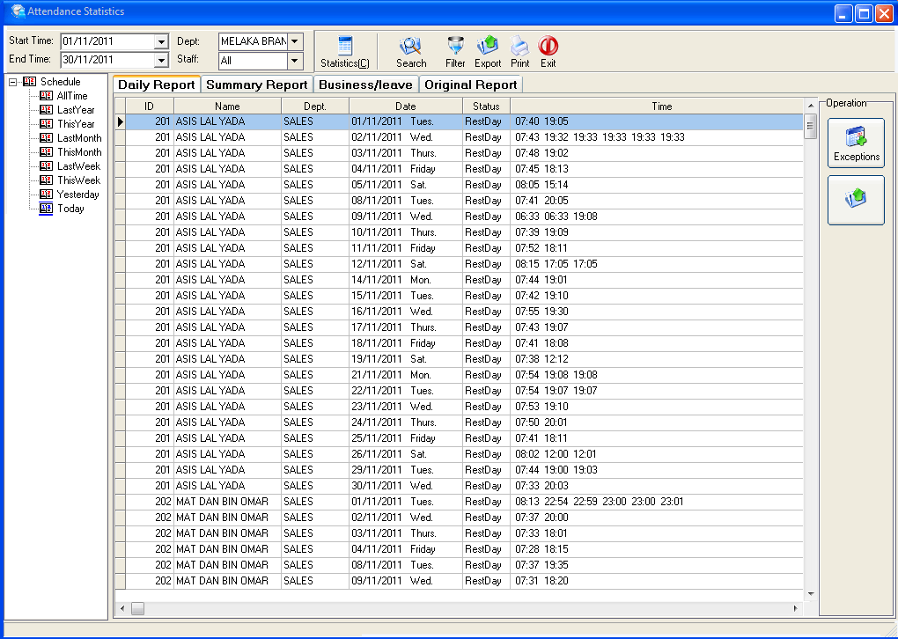This screenshot has width=898, height=639.
Task: Click time cell '07:50 20:01'
Action: (656, 422)
